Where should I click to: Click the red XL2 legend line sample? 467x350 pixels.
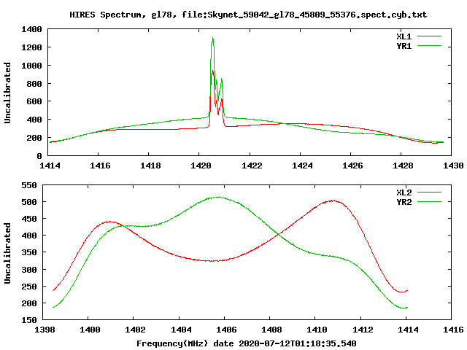click(x=429, y=192)
